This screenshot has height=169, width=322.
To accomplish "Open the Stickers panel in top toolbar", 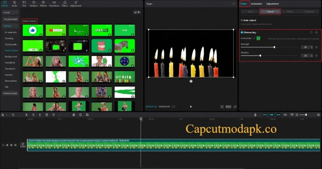I will [34, 4].
